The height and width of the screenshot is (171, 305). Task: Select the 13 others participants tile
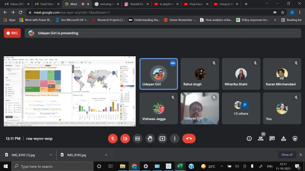tap(241, 108)
